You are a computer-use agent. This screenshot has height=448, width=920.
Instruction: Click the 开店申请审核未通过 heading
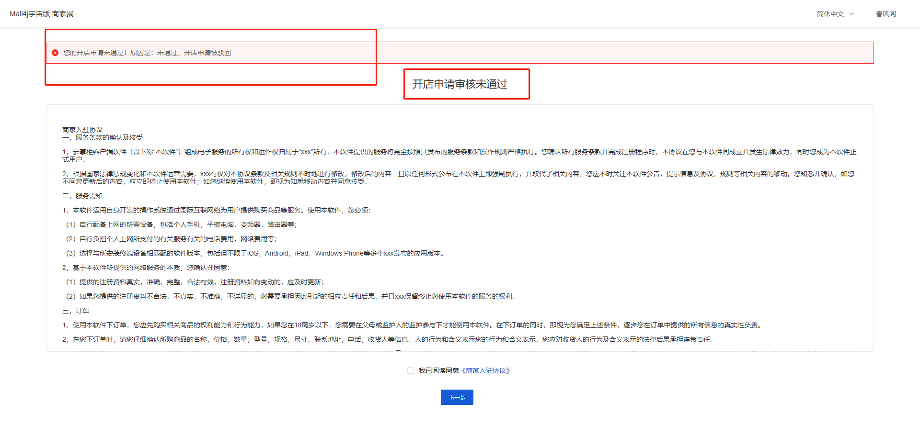point(460,84)
